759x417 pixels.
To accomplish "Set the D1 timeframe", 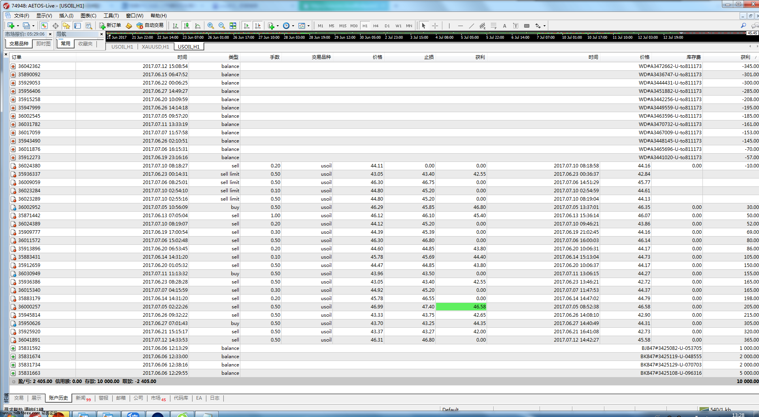I will coord(387,26).
